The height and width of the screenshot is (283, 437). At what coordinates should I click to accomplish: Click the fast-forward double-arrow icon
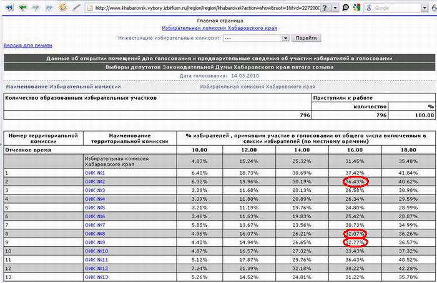pos(48,8)
